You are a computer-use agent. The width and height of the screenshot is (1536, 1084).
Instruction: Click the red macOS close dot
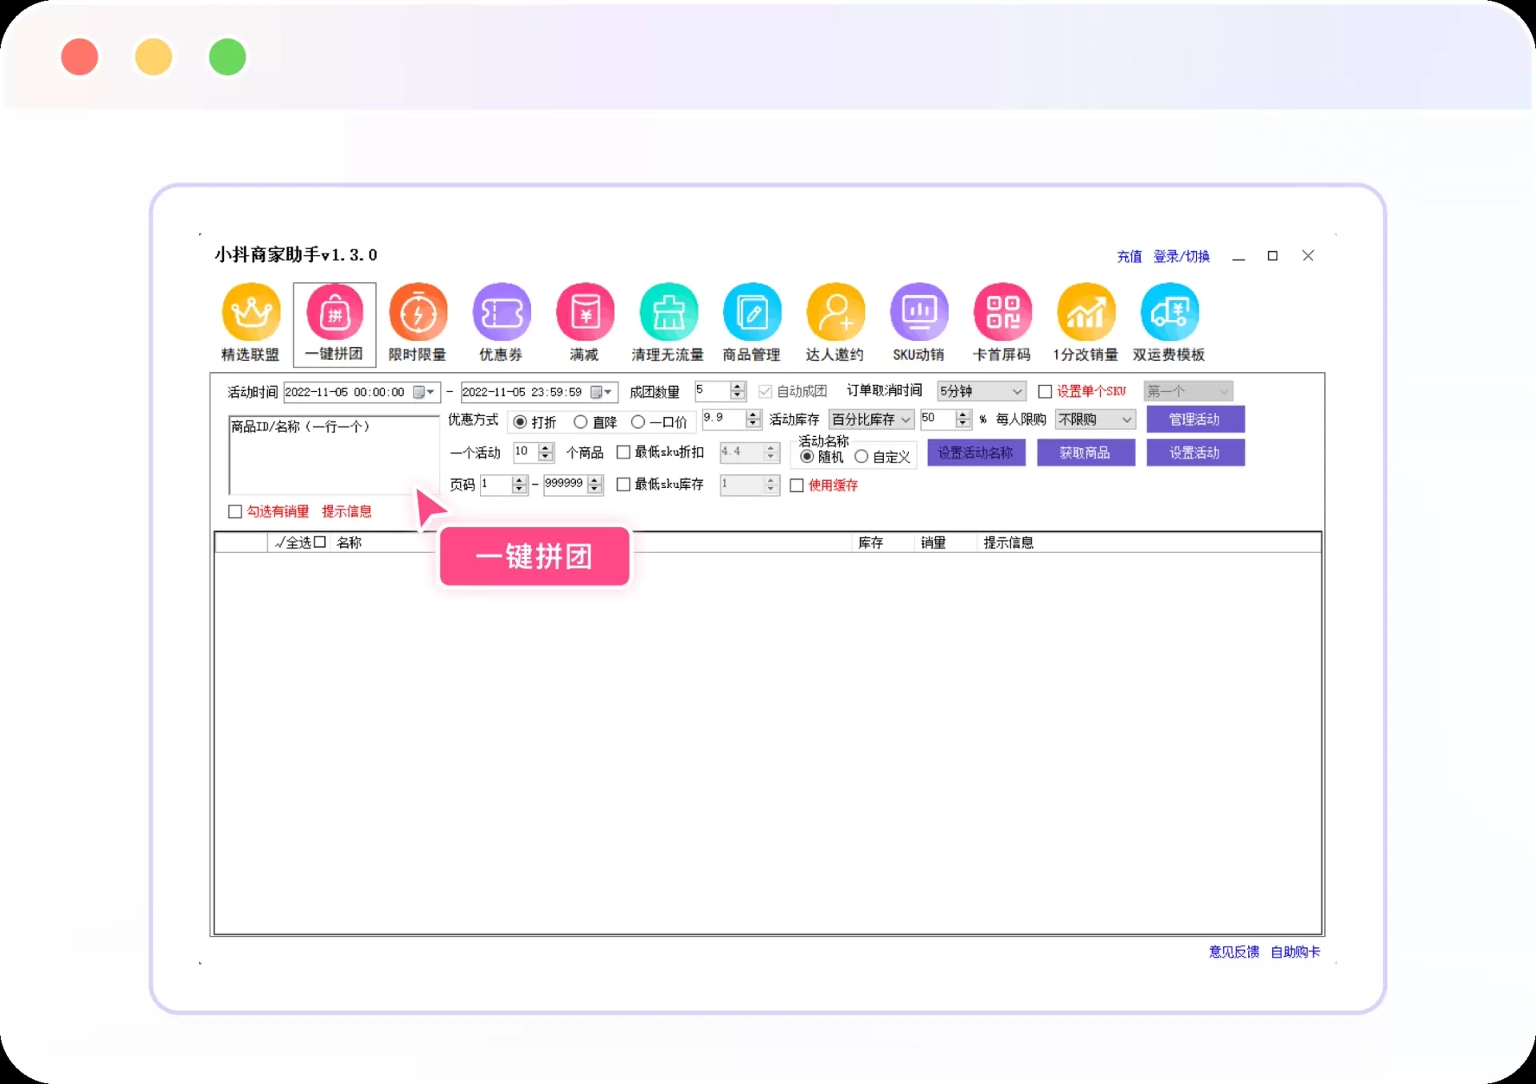click(x=79, y=58)
